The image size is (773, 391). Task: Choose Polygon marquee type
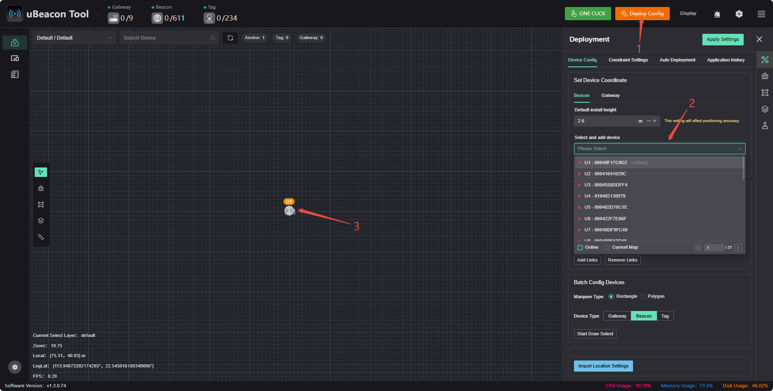click(643, 297)
